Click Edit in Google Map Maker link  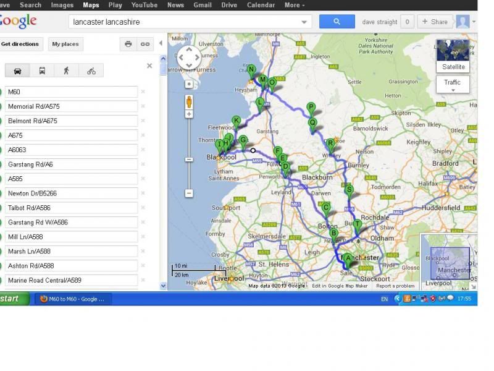click(340, 286)
